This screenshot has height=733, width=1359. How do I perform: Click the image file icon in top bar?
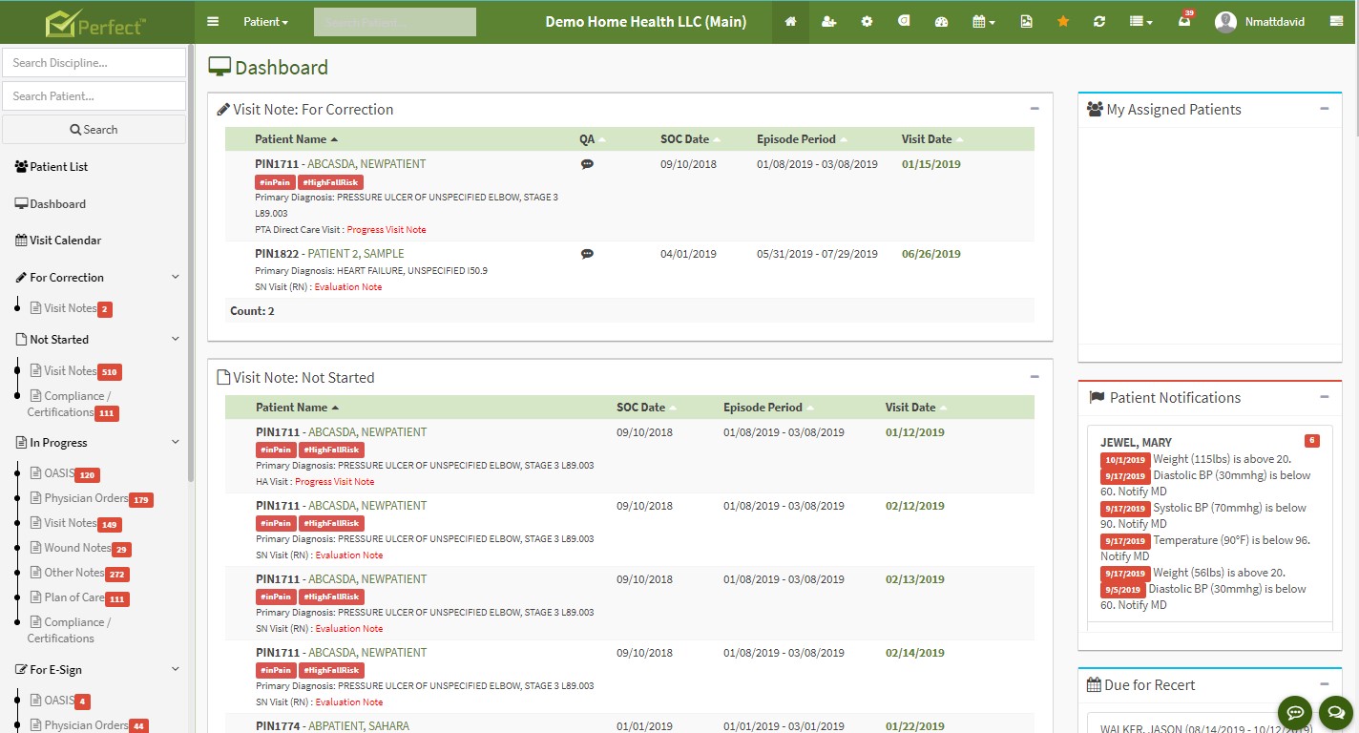[x=1026, y=22]
